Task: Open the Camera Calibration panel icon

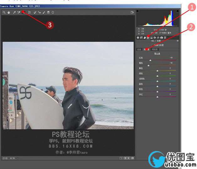Action: (162, 37)
